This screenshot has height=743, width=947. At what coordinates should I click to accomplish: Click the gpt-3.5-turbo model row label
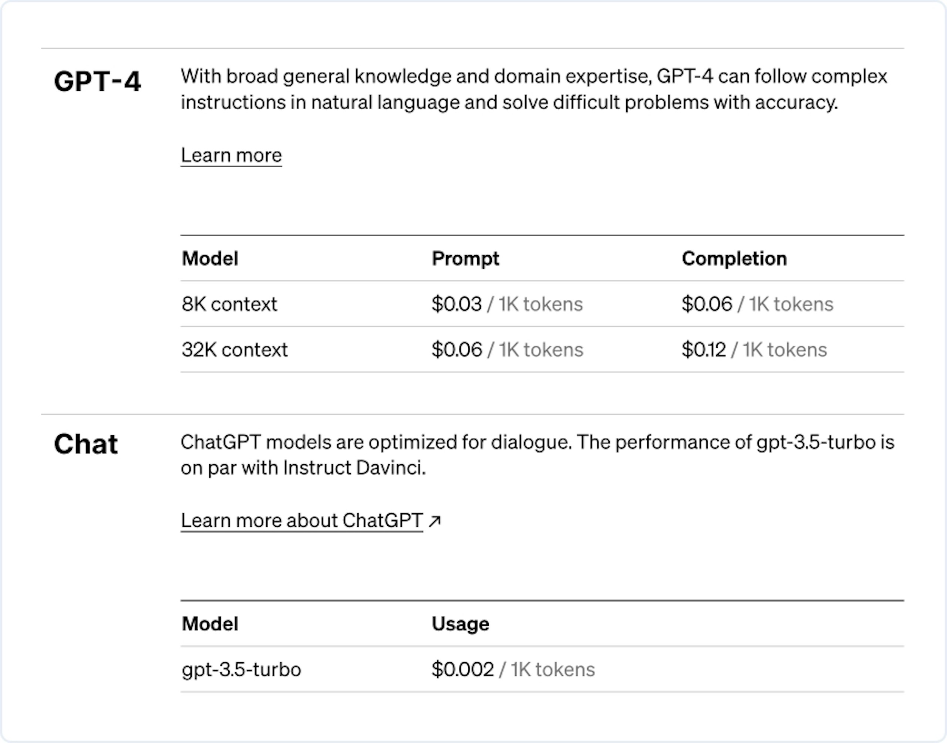(241, 669)
